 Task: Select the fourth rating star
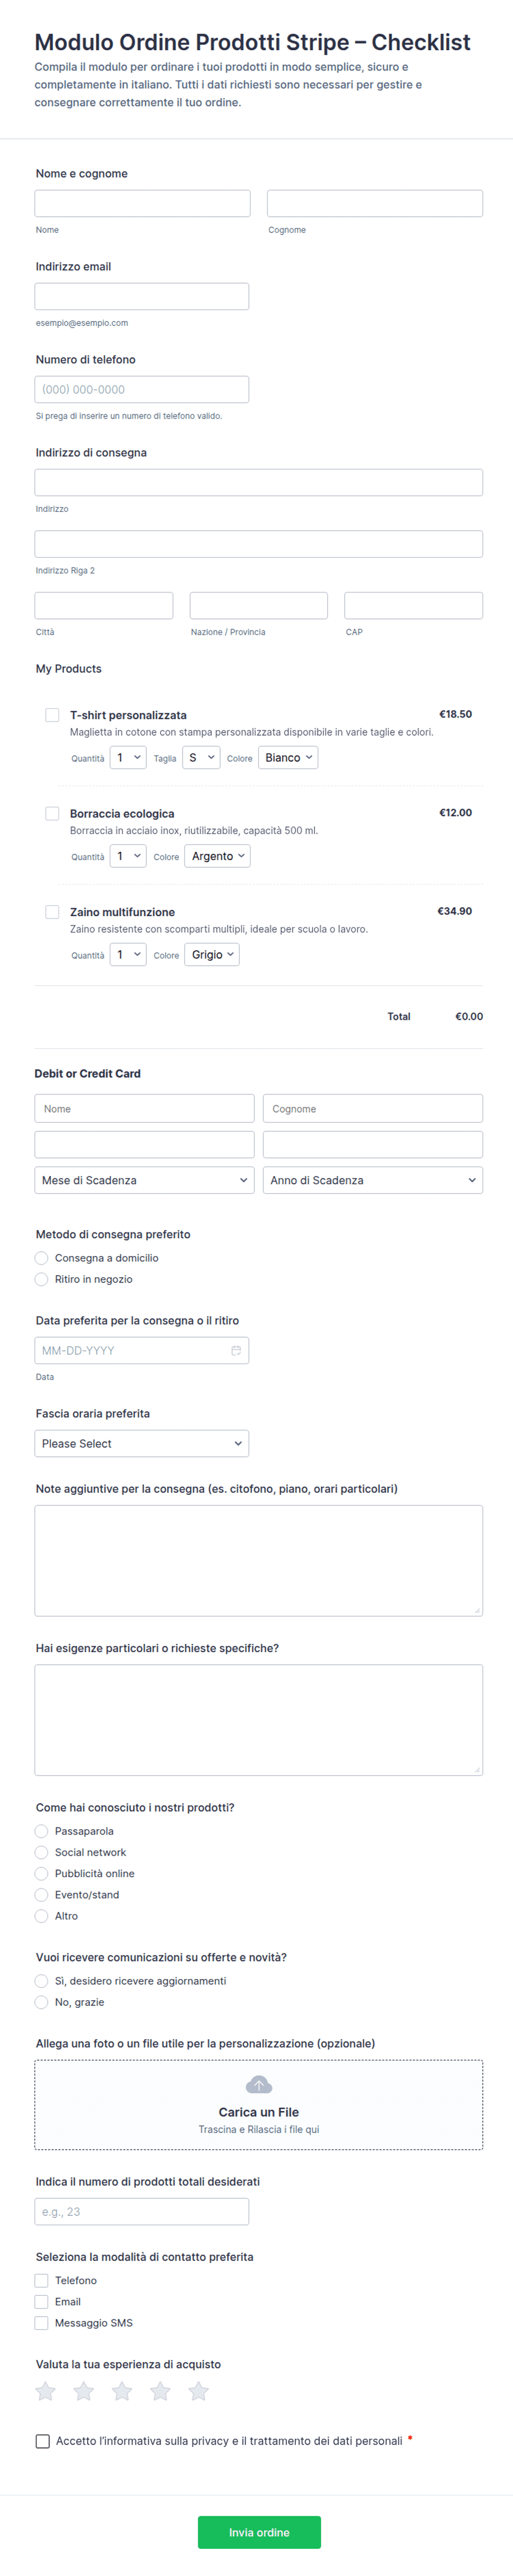point(160,2390)
